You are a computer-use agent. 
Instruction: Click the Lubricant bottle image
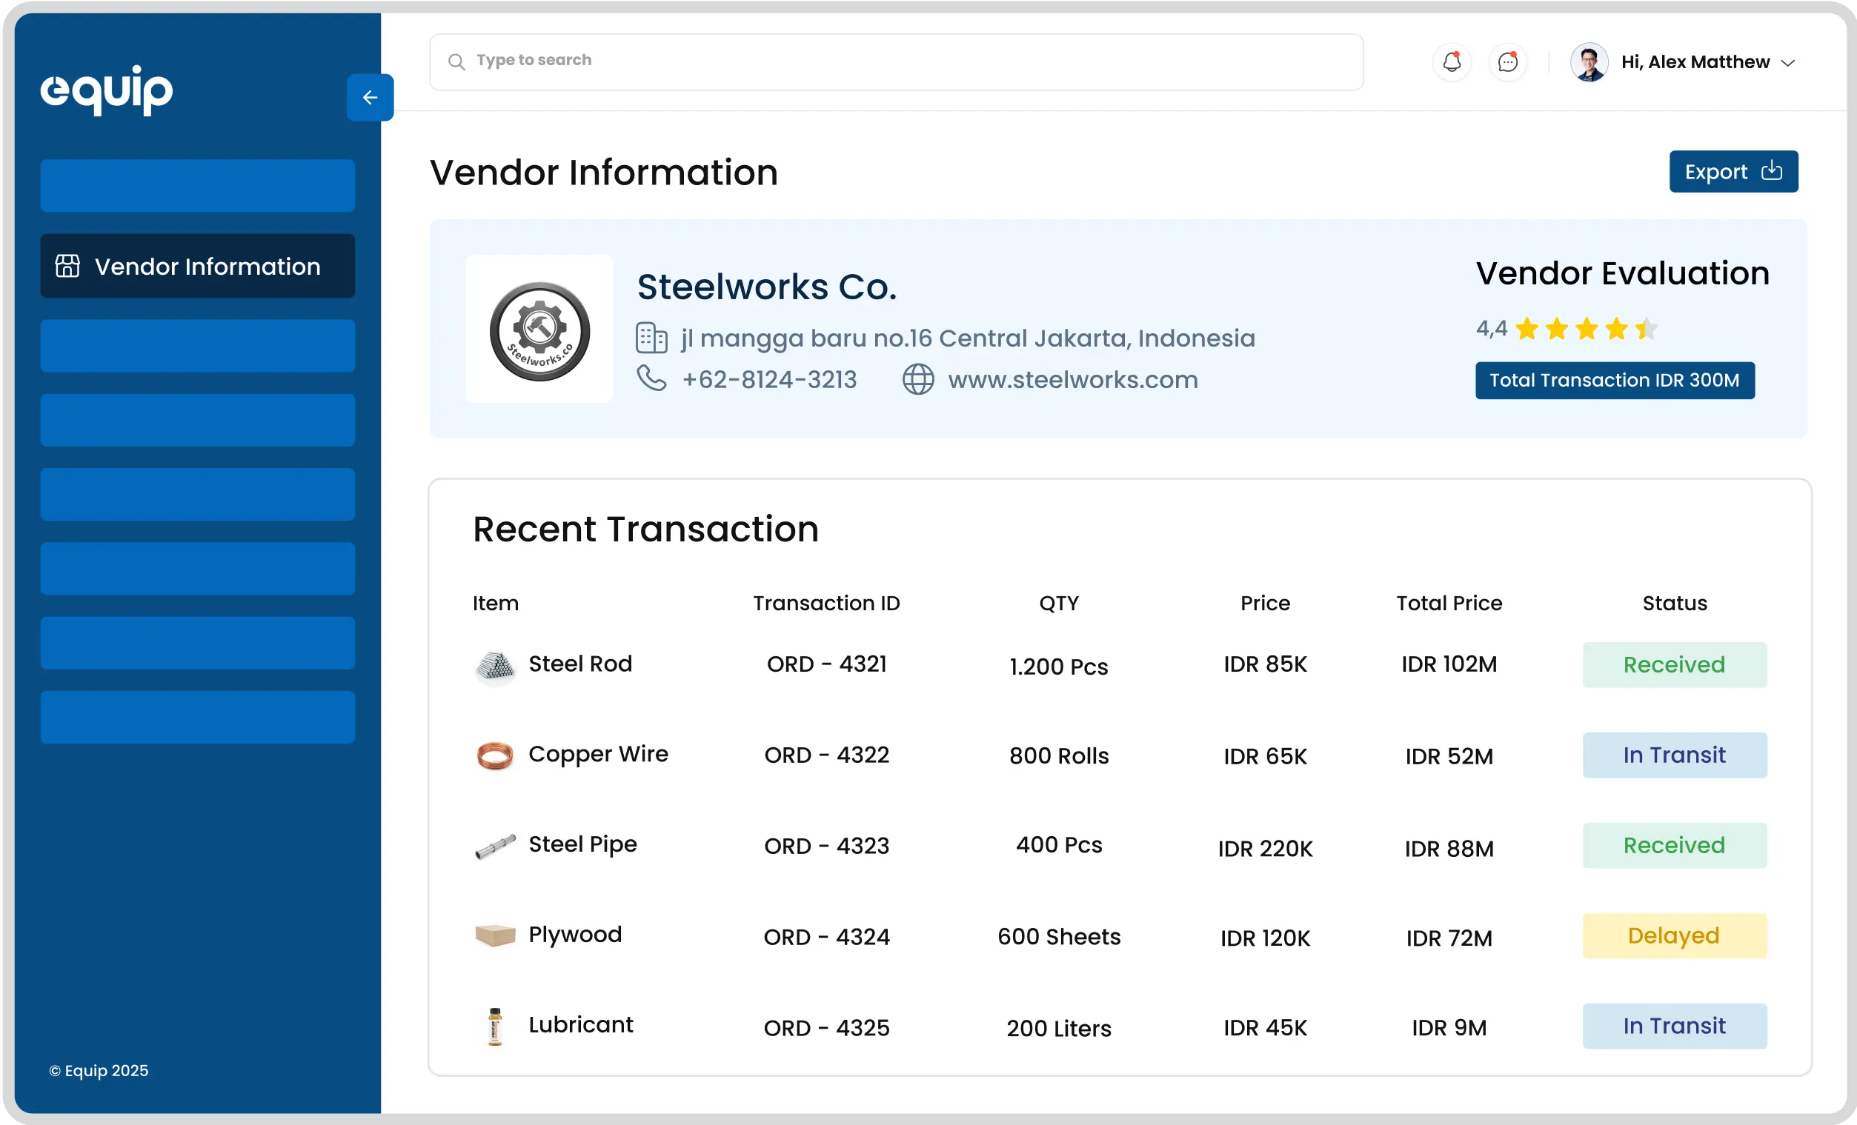(495, 1026)
